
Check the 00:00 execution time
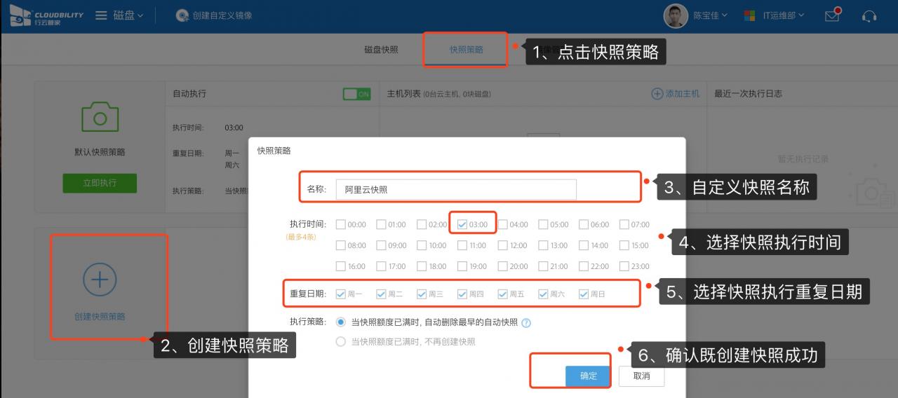(x=341, y=225)
